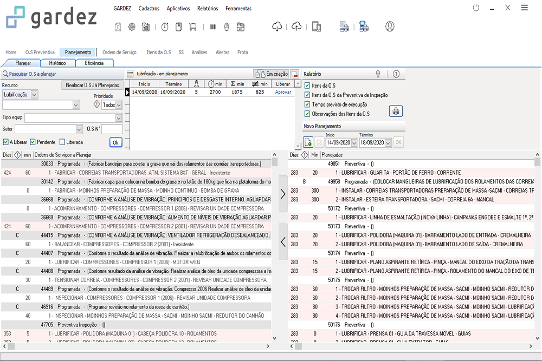Screen dimensions: 542x361
Task: Open the gear settings toolbar icon
Action: pyautogui.click(x=132, y=27)
